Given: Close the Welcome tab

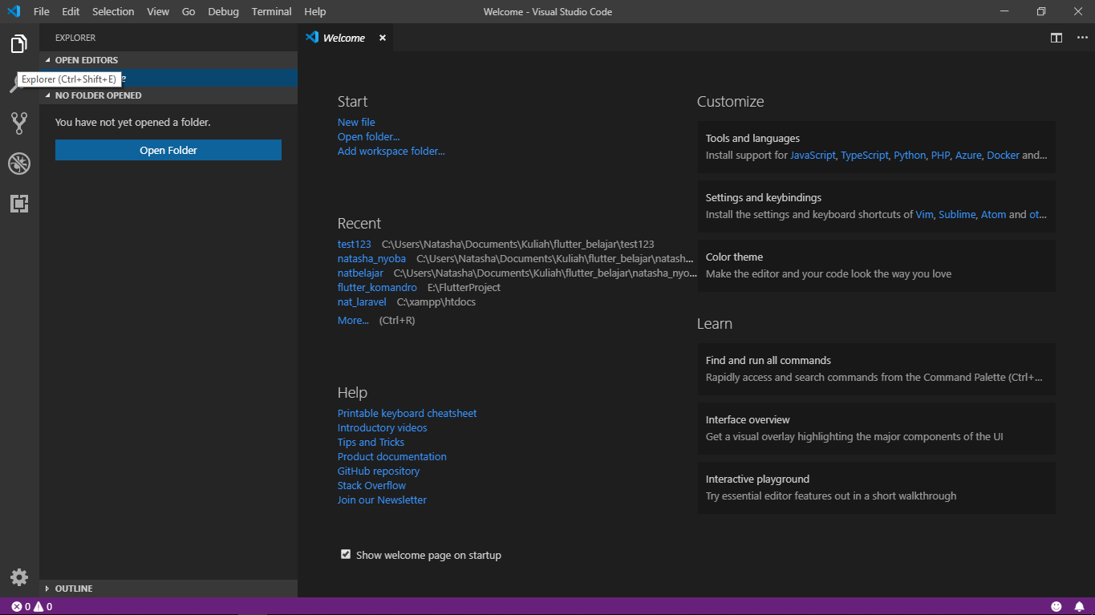Looking at the screenshot, I should pos(383,38).
